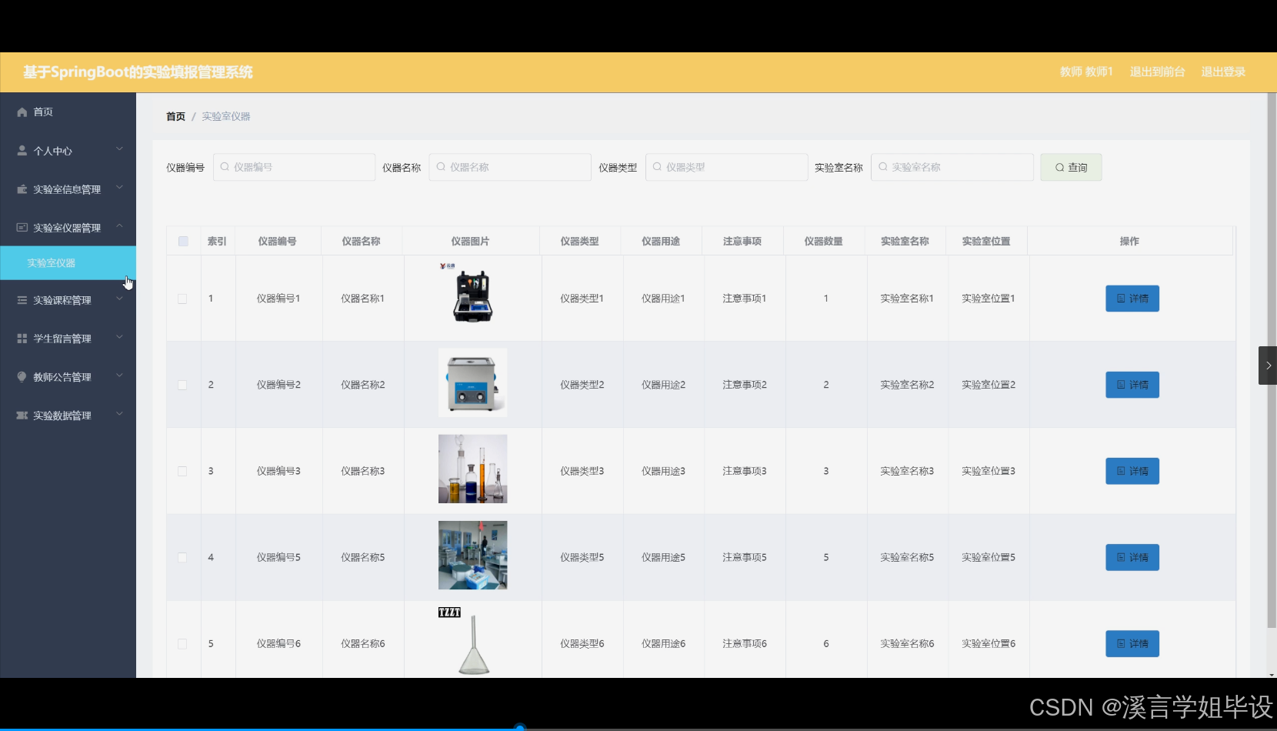Check the checkbox for row 仪器编号6

point(182,644)
